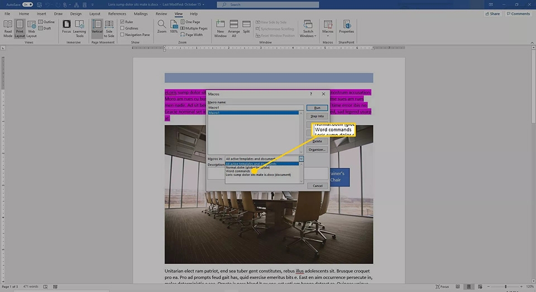Click the zoom slider in status bar

[x=505, y=286]
